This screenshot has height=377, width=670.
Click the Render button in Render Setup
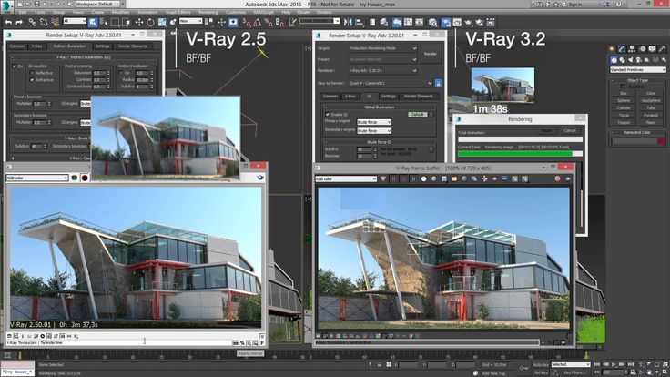[x=431, y=54]
